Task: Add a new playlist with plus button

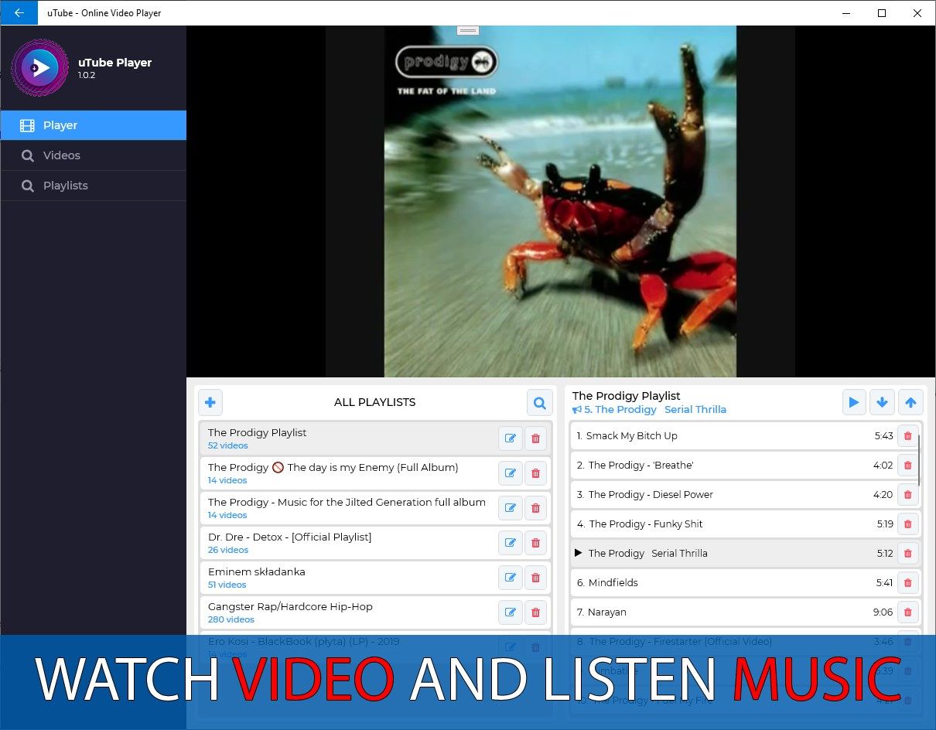Action: pyautogui.click(x=210, y=402)
